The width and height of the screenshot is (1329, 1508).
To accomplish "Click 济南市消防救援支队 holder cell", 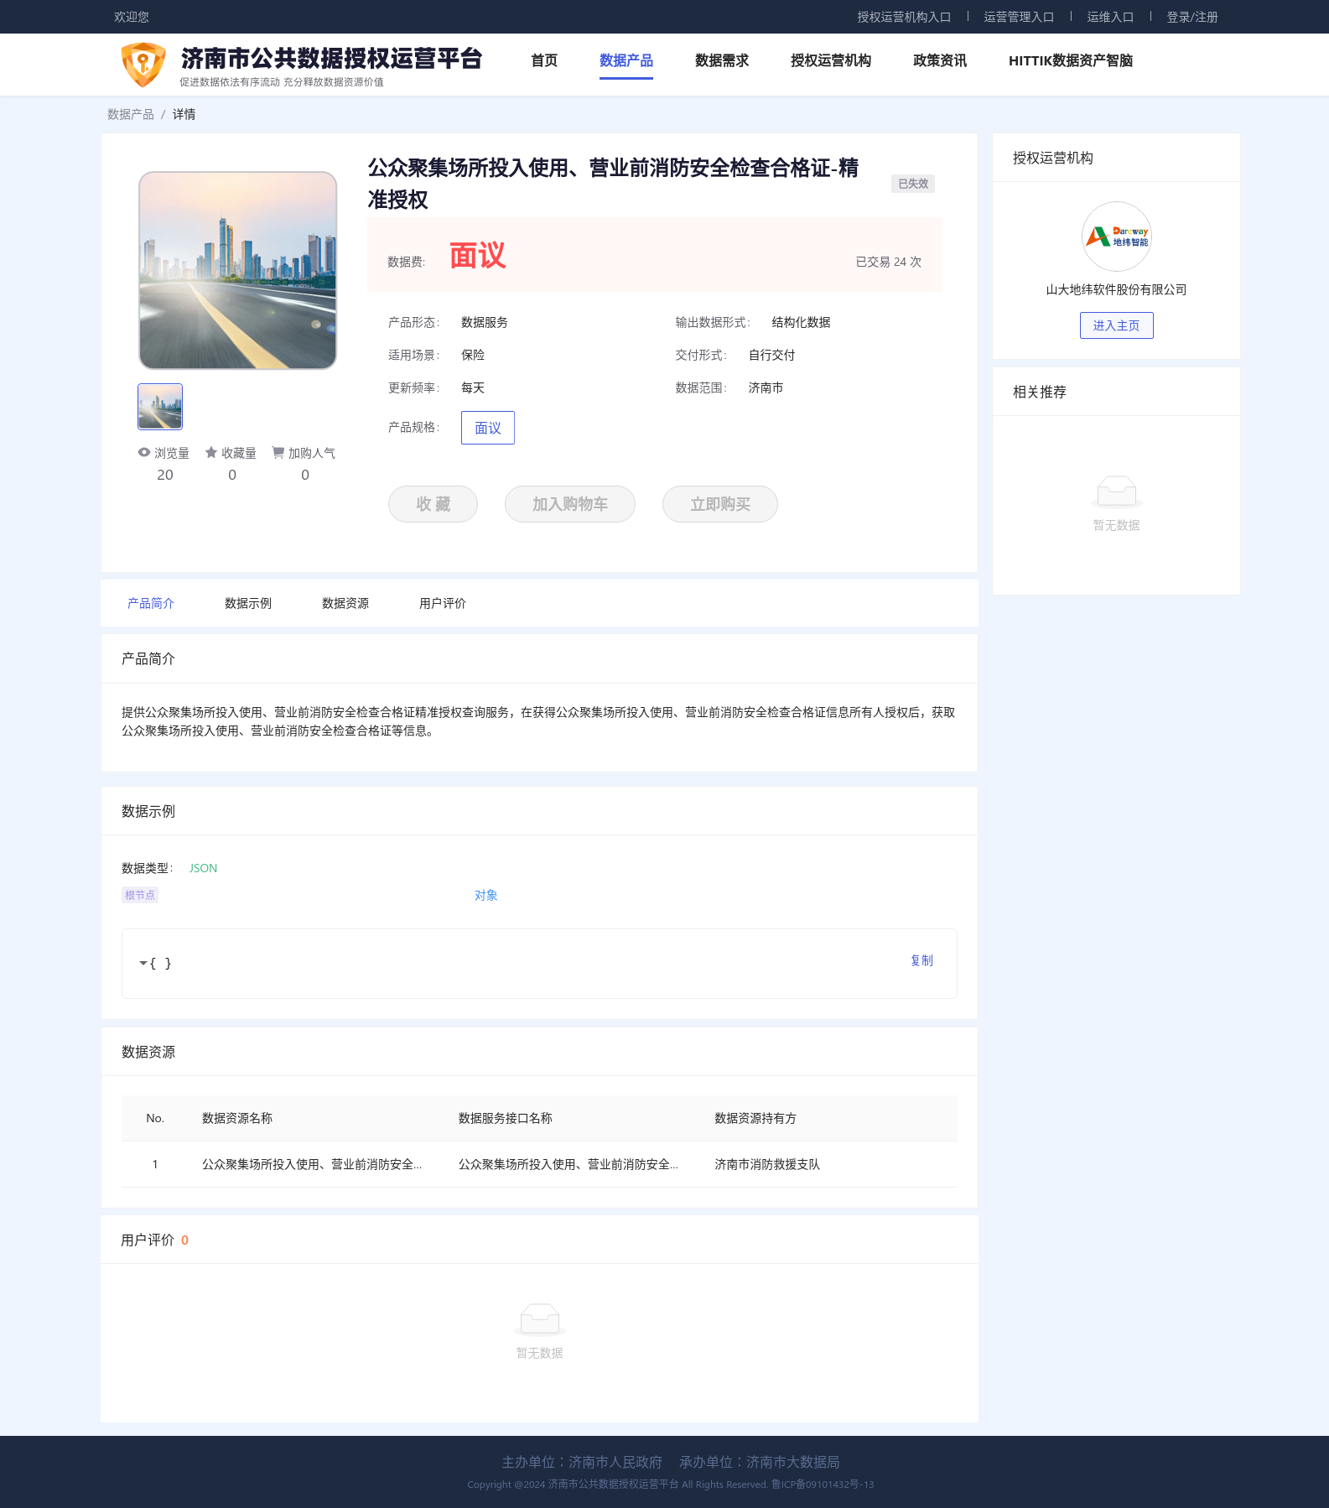I will pyautogui.click(x=767, y=1164).
